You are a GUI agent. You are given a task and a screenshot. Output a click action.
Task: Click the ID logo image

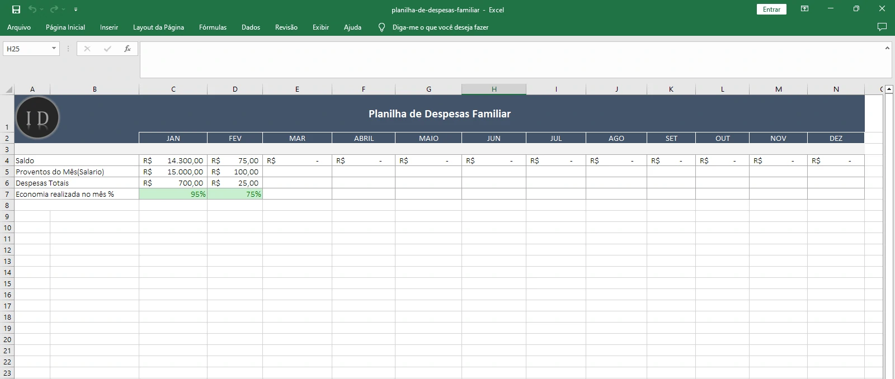[x=37, y=117]
